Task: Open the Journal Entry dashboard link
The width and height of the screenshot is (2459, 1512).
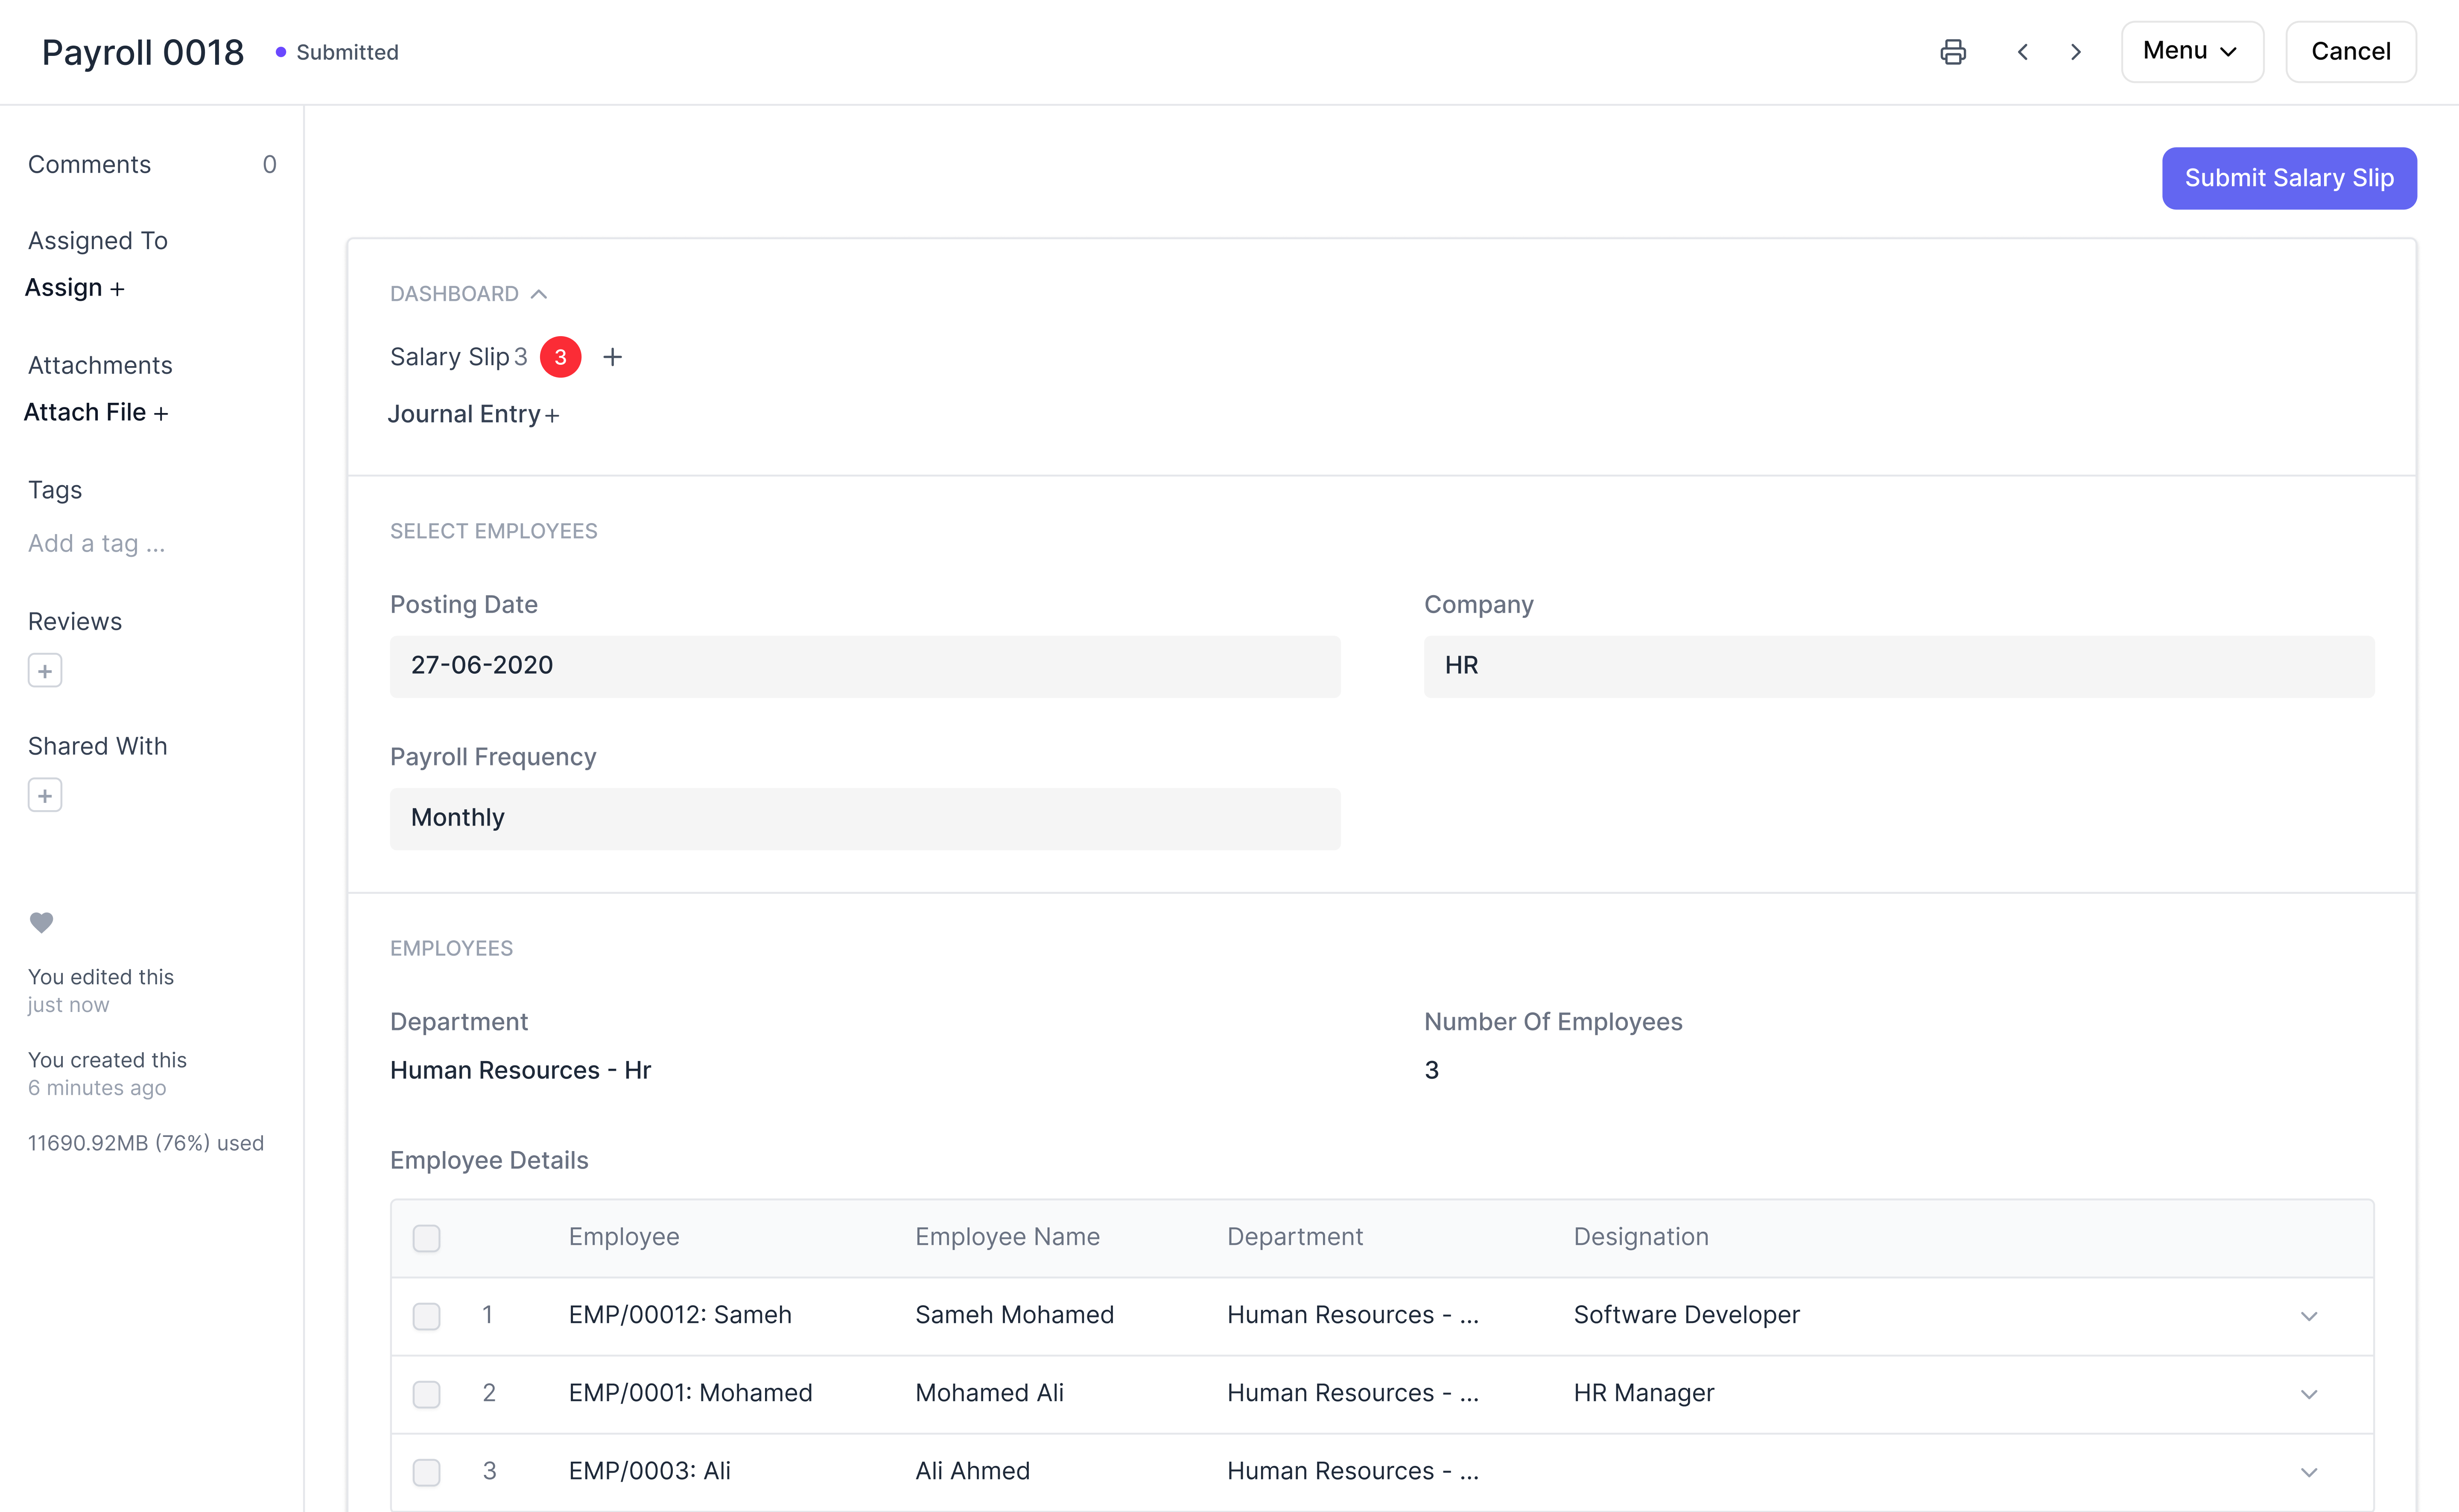Action: coord(464,414)
